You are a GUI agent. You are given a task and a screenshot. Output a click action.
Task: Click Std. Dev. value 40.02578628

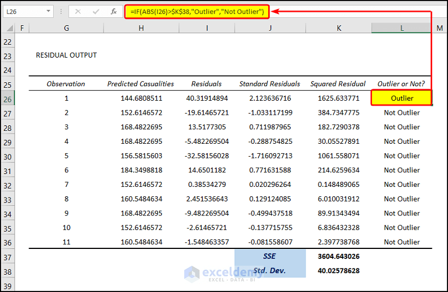point(339,271)
